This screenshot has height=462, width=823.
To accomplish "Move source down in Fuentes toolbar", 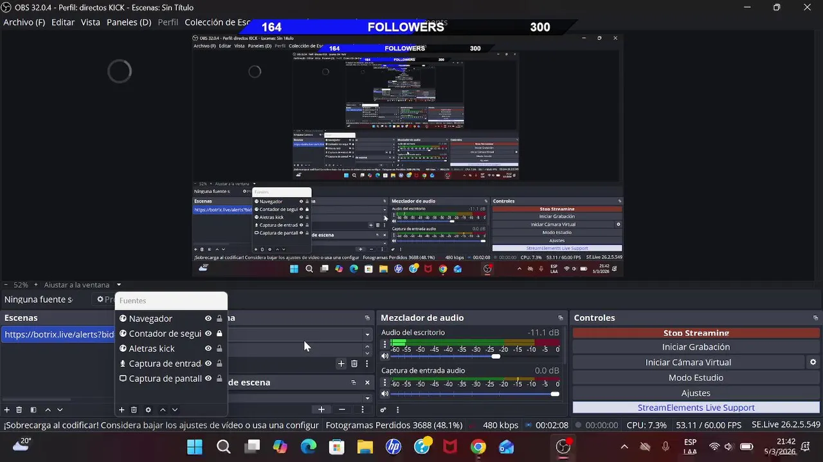I will click(174, 410).
